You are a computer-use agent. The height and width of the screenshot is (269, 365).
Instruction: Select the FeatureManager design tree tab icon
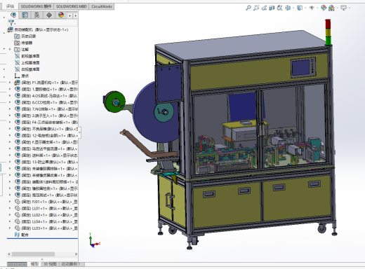click(x=13, y=15)
